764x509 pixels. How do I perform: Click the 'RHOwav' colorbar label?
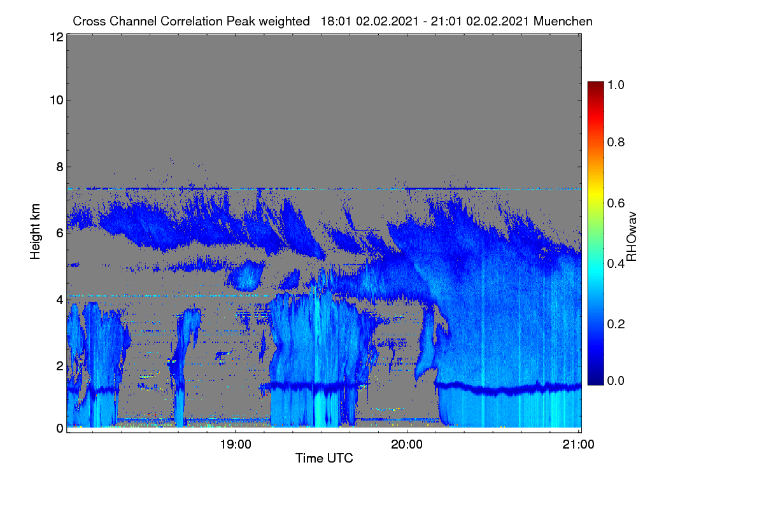tap(632, 237)
